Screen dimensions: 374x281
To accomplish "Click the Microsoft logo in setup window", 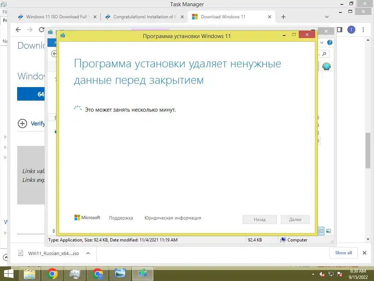I will click(87, 218).
